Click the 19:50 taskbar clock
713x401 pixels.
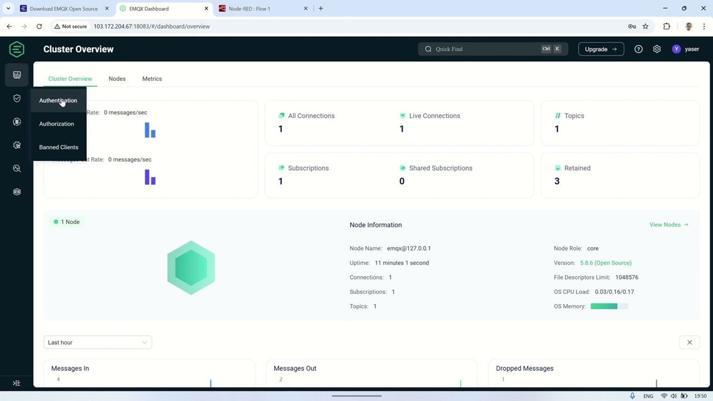tap(701, 396)
